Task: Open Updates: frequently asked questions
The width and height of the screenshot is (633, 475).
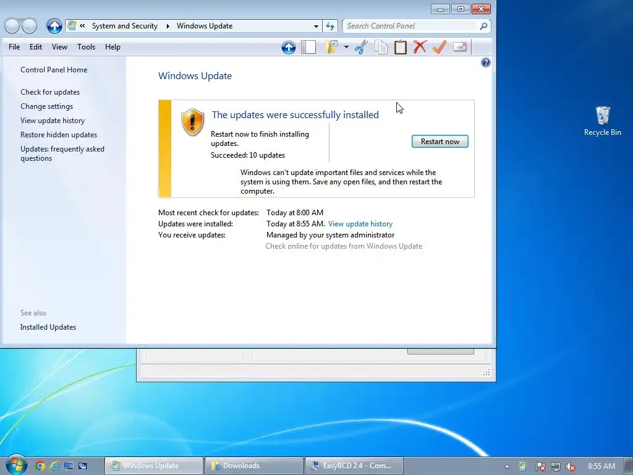Action: pos(62,153)
